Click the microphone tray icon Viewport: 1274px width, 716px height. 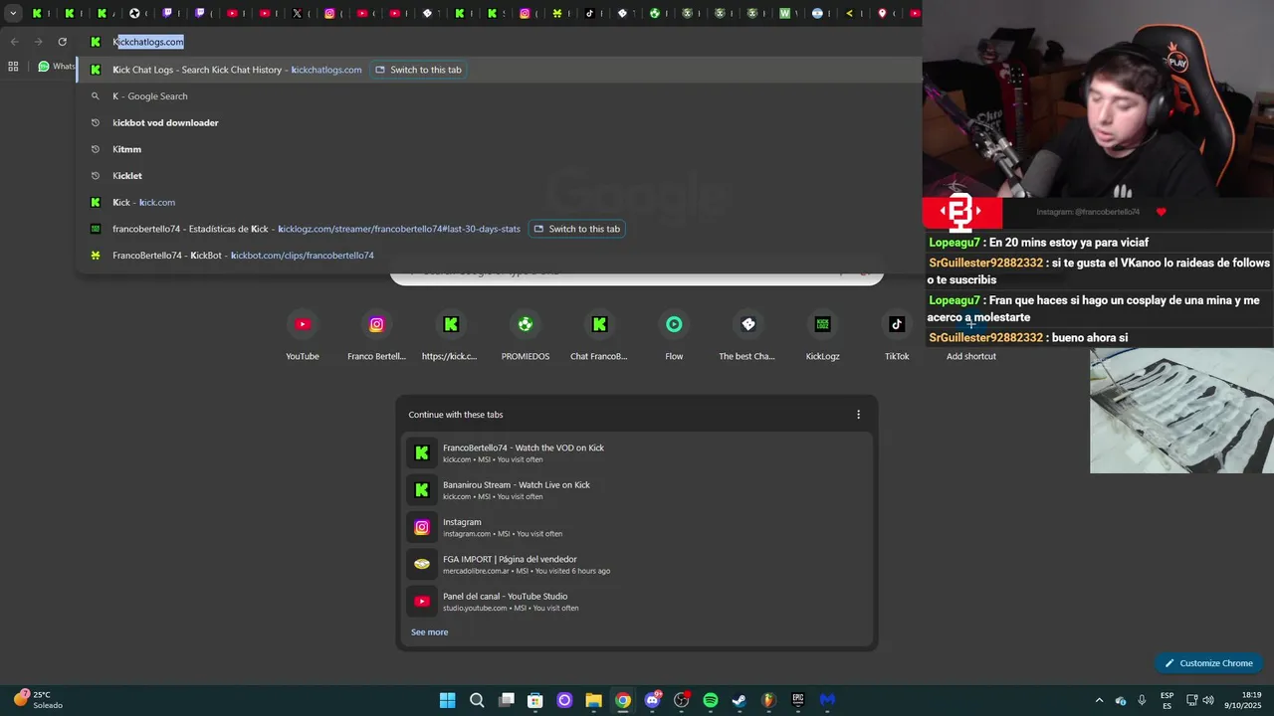tap(1142, 700)
